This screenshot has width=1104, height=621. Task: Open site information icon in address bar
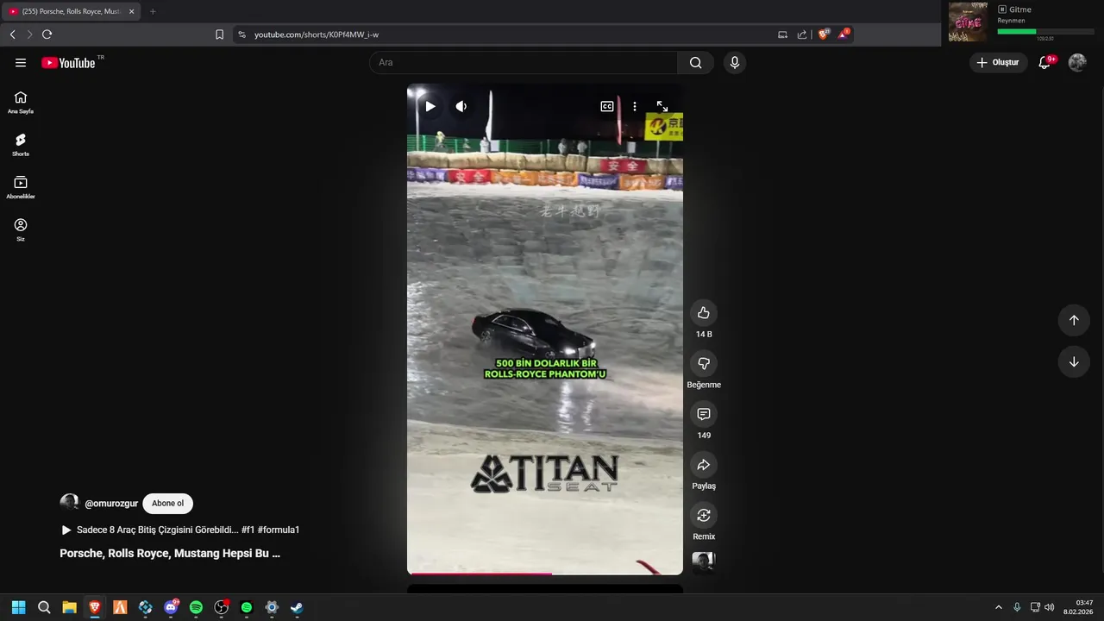point(241,34)
